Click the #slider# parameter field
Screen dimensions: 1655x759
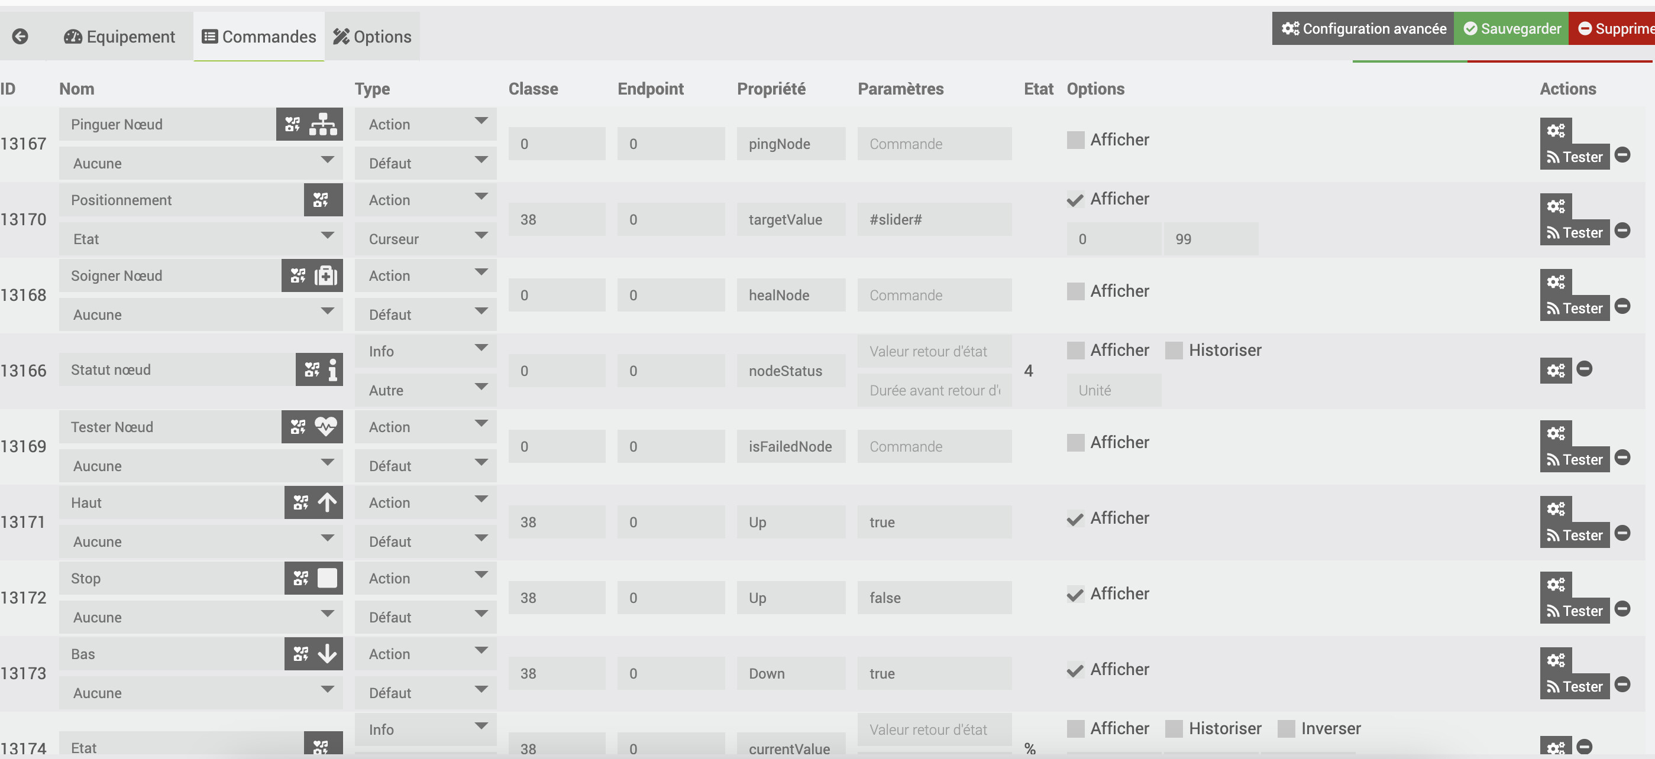click(933, 220)
